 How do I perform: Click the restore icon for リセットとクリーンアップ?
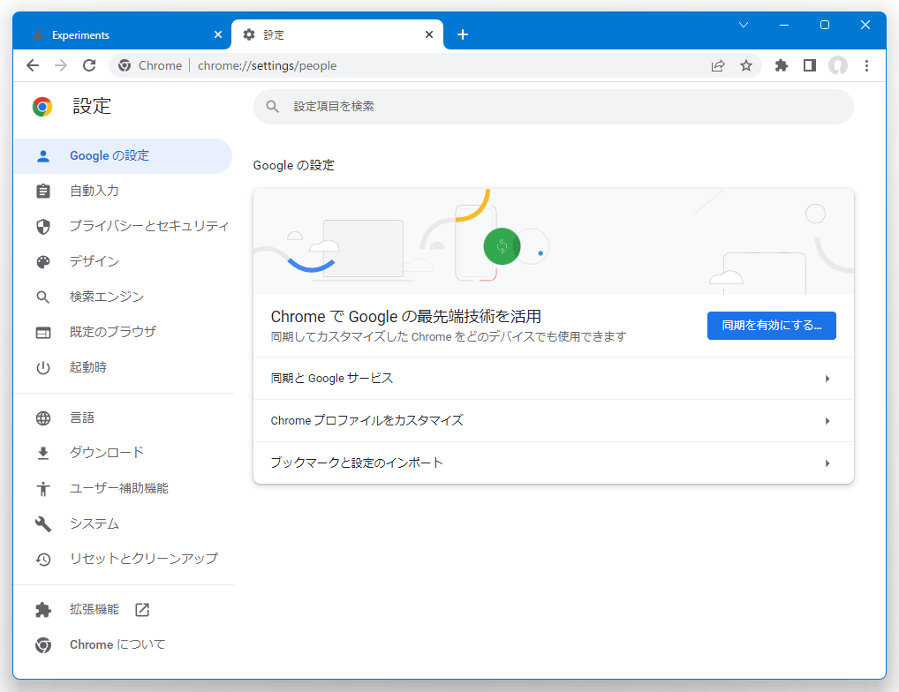(43, 559)
